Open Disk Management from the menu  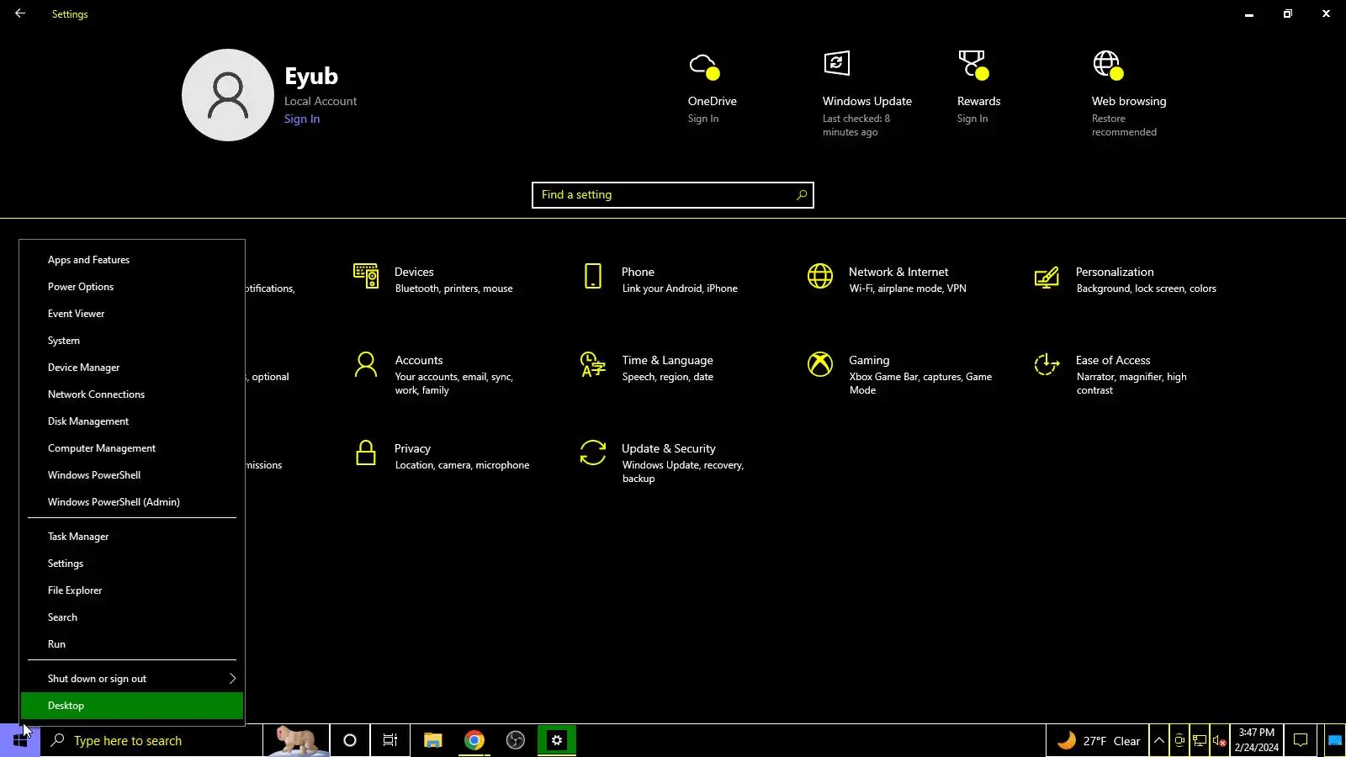point(132,421)
